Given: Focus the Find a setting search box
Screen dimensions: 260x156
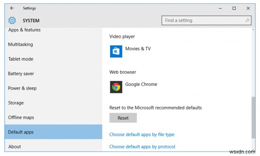Looking at the screenshot, I should pyautogui.click(x=206, y=20).
